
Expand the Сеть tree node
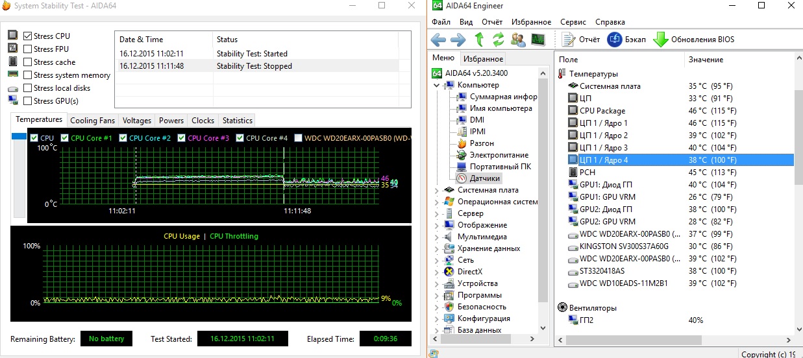click(x=438, y=260)
